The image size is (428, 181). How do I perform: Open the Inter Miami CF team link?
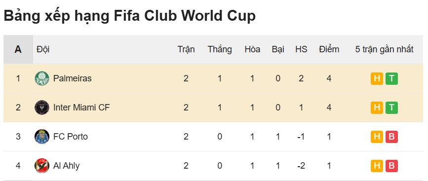click(81, 108)
